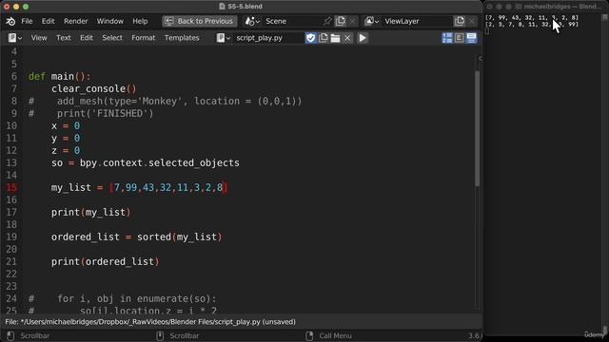609x342 pixels.
Task: Click the file path status text
Action: tap(150, 322)
